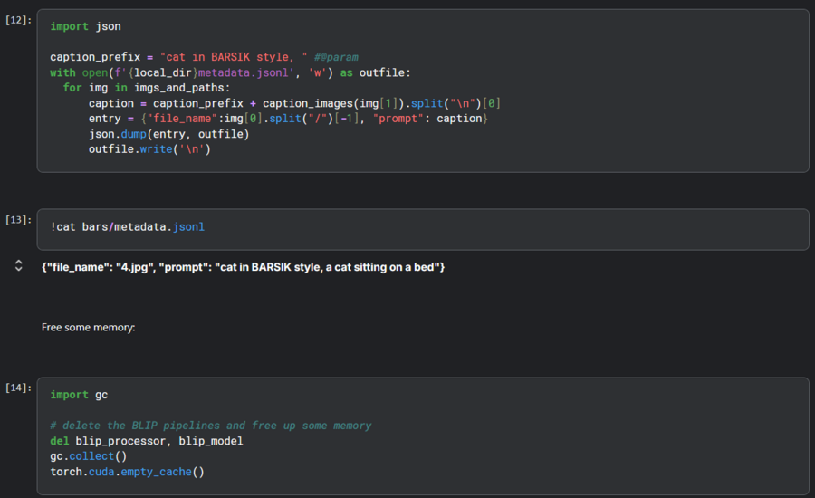Select the 'Free some memory:' markdown text
Image resolution: width=815 pixels, height=498 pixels.
click(88, 327)
